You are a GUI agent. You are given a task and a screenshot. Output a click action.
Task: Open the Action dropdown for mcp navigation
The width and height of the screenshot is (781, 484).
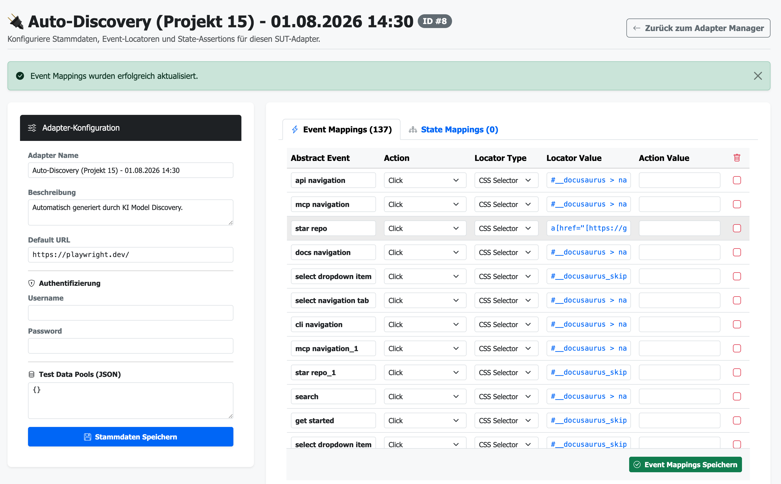click(425, 204)
